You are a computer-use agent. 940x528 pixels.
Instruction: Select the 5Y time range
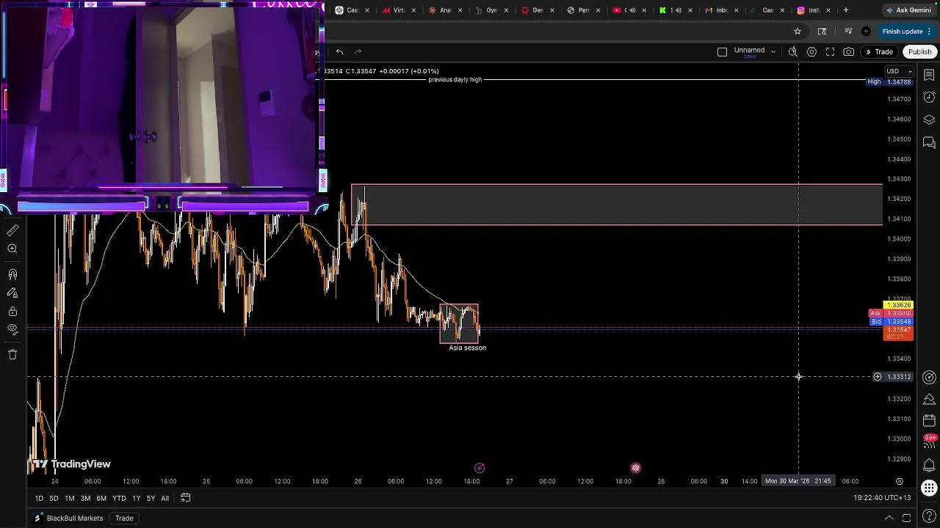151,498
